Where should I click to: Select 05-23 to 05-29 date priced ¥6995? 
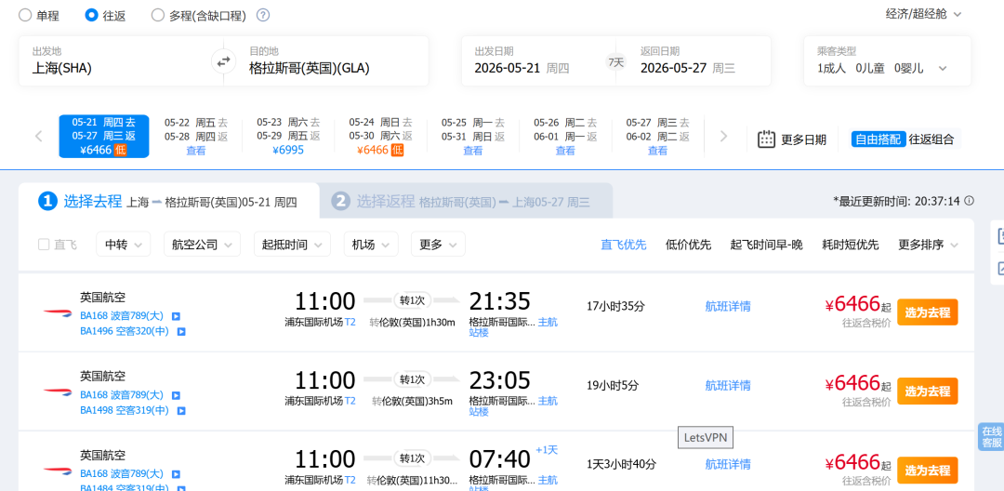coord(288,137)
